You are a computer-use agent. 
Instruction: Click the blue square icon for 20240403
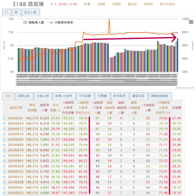(5, 161)
